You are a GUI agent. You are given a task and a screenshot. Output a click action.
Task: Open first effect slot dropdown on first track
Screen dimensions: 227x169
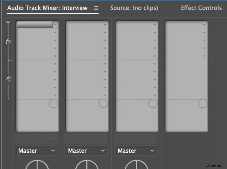(x=55, y=25)
